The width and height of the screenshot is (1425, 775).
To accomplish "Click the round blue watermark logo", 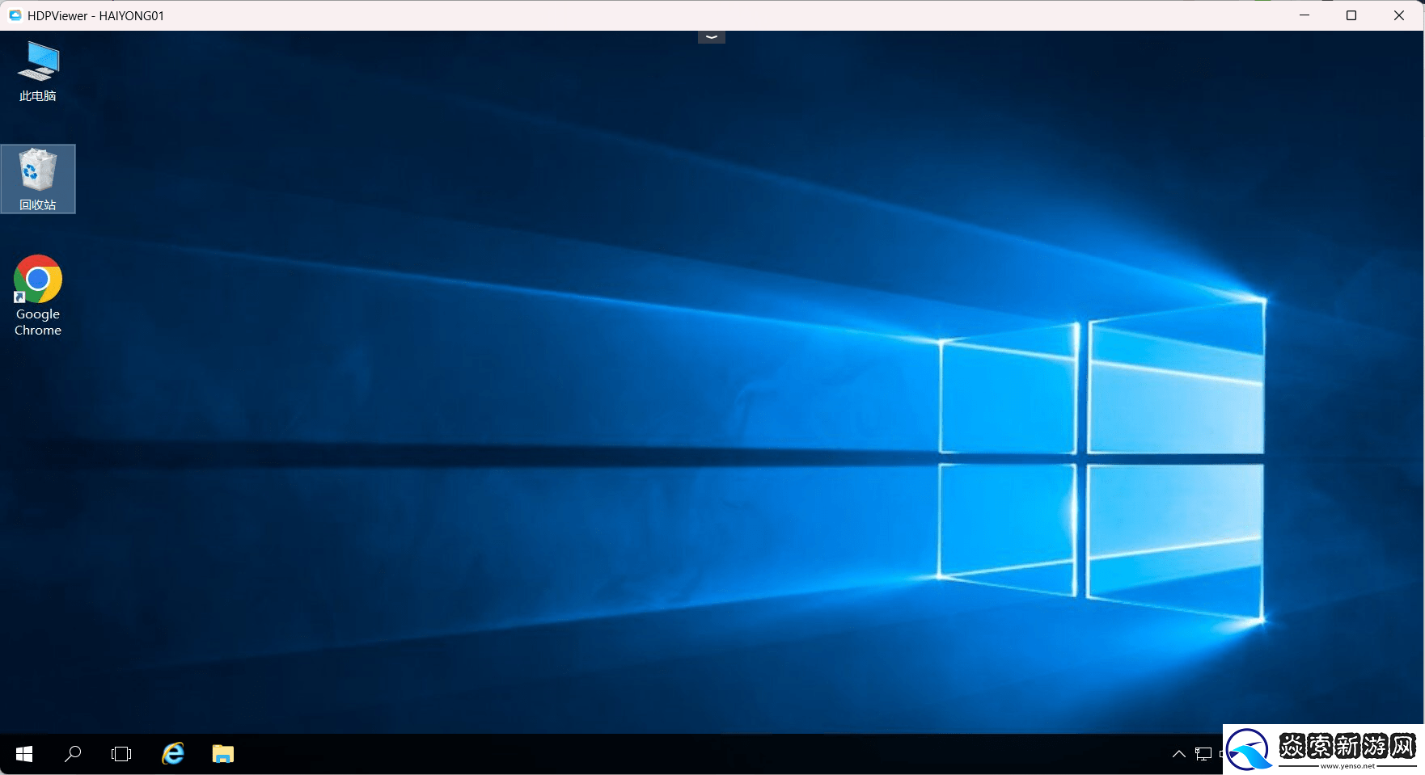I will click(x=1250, y=750).
